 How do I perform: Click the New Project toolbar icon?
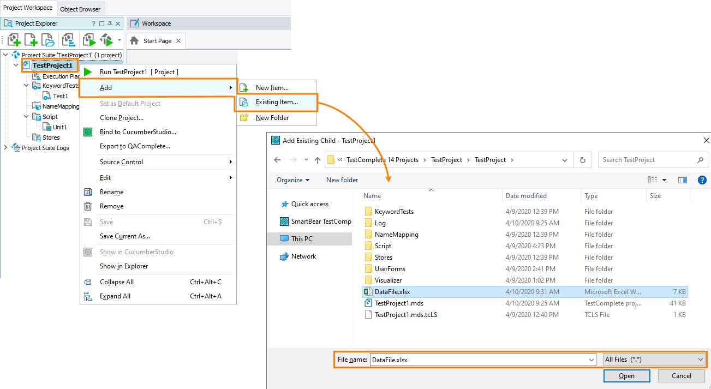(x=31, y=39)
